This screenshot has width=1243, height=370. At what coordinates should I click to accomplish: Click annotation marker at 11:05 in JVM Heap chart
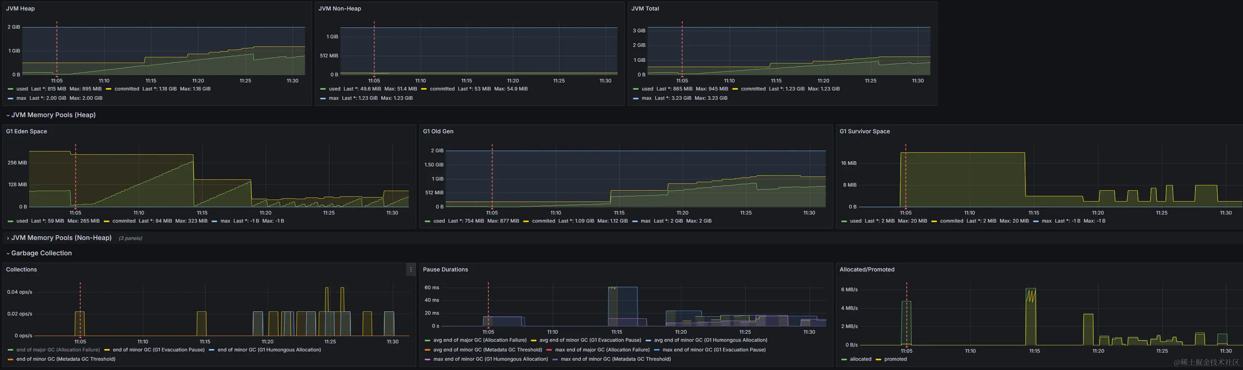pyautogui.click(x=57, y=76)
